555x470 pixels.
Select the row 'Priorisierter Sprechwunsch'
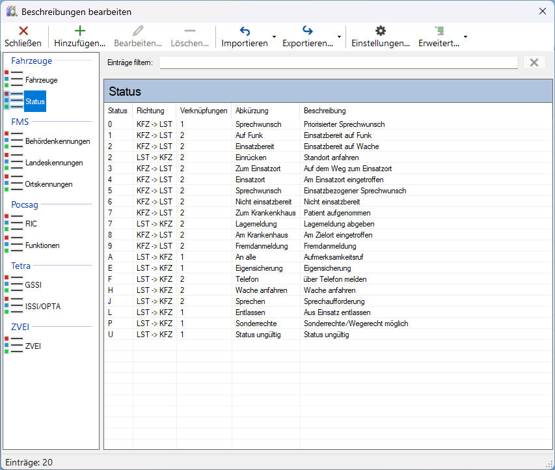[328, 124]
